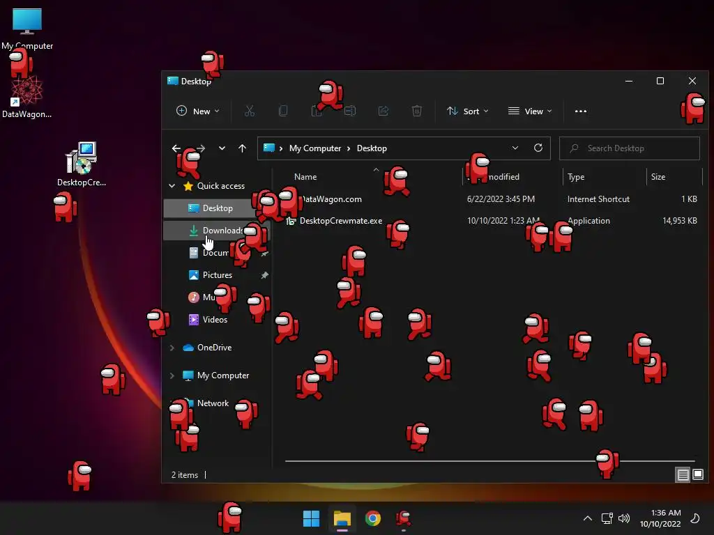Select the DesktopCrewmate installer desktop icon
The image size is (714, 535).
tap(82, 164)
